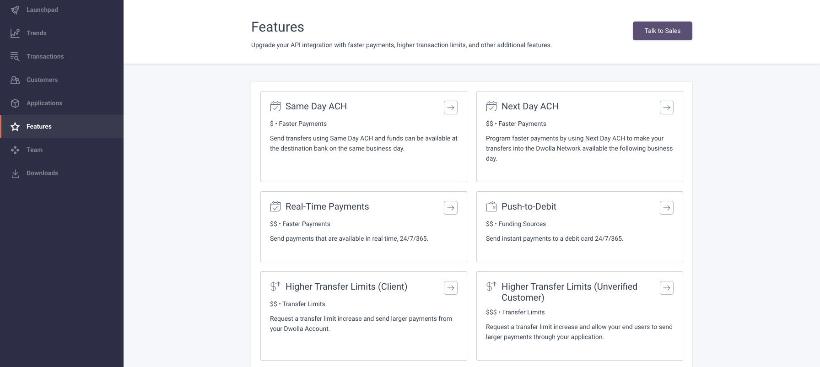Click the Team dots icon

point(15,150)
